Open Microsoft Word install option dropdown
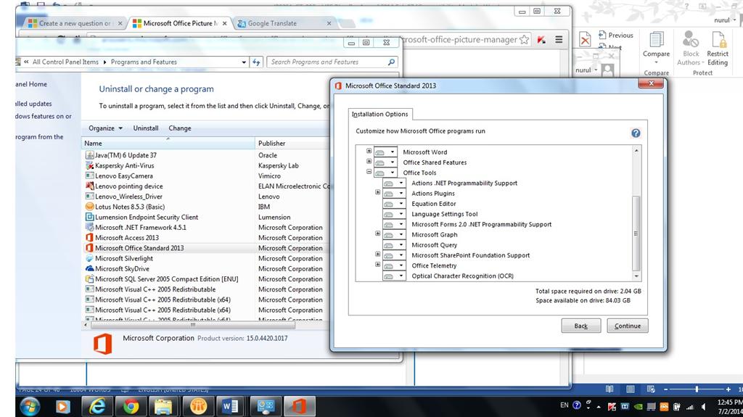Viewport: 743px width, 417px height. (x=393, y=152)
